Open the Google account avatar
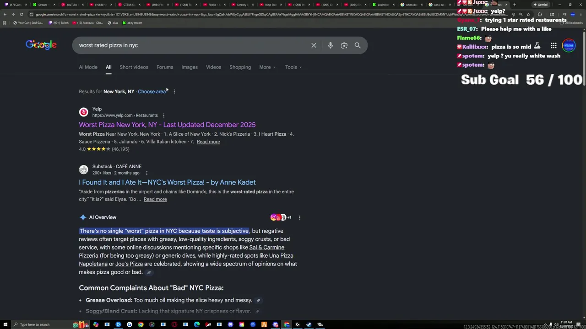This screenshot has width=586, height=329. coord(569,46)
